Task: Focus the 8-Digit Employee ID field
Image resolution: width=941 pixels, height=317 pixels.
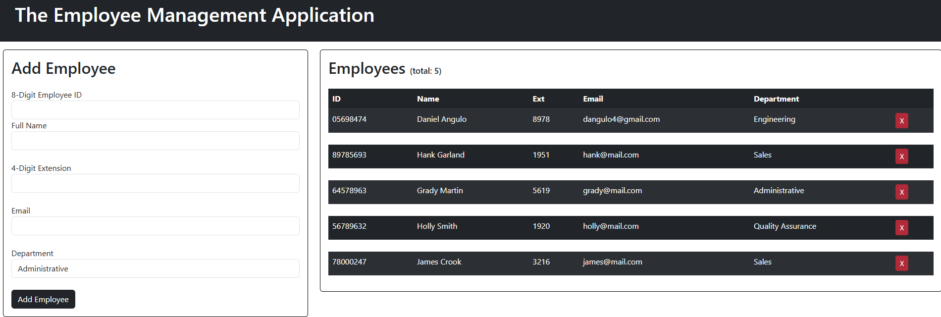Action: [x=155, y=110]
